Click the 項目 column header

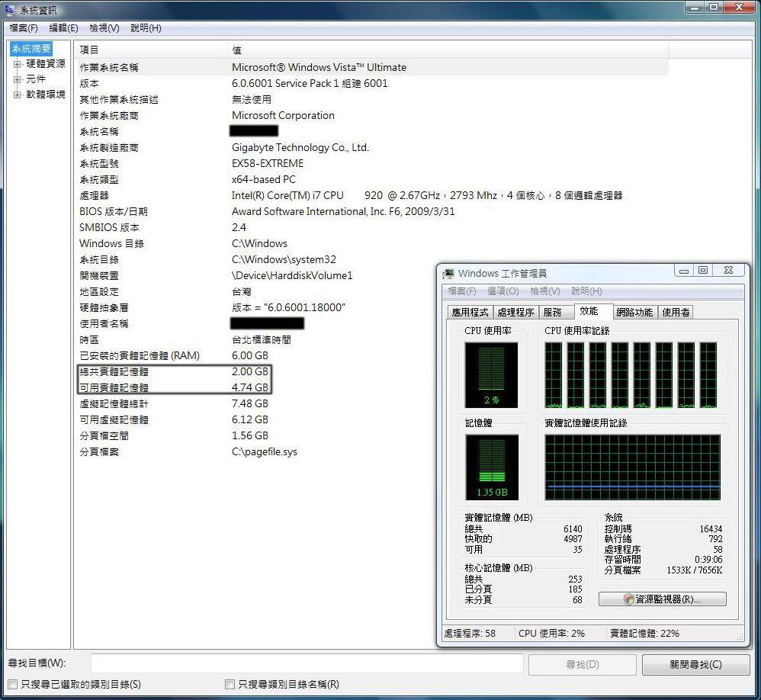[x=150, y=50]
